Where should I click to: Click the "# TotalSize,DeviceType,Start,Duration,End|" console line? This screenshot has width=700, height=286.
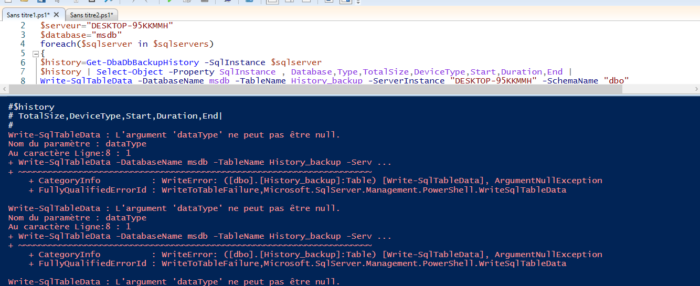(x=116, y=116)
